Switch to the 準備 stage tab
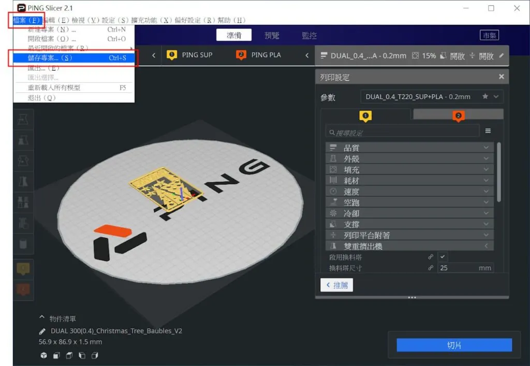 click(234, 35)
